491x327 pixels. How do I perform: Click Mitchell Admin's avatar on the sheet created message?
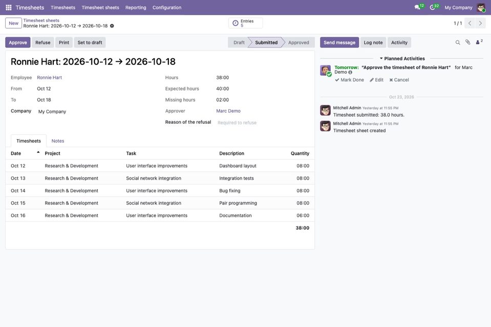tap(325, 126)
